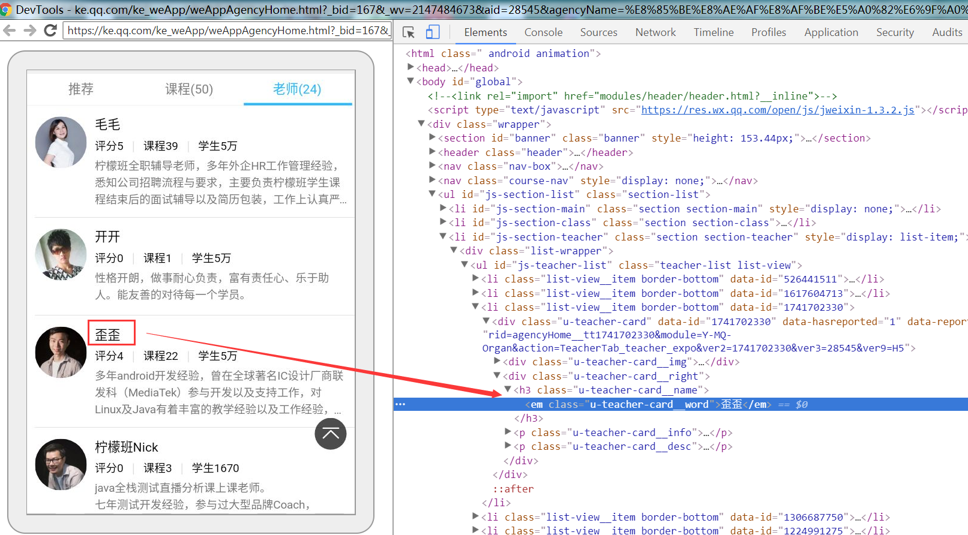Image resolution: width=968 pixels, height=535 pixels.
Task: Toggle device toolbar icon
Action: click(433, 32)
